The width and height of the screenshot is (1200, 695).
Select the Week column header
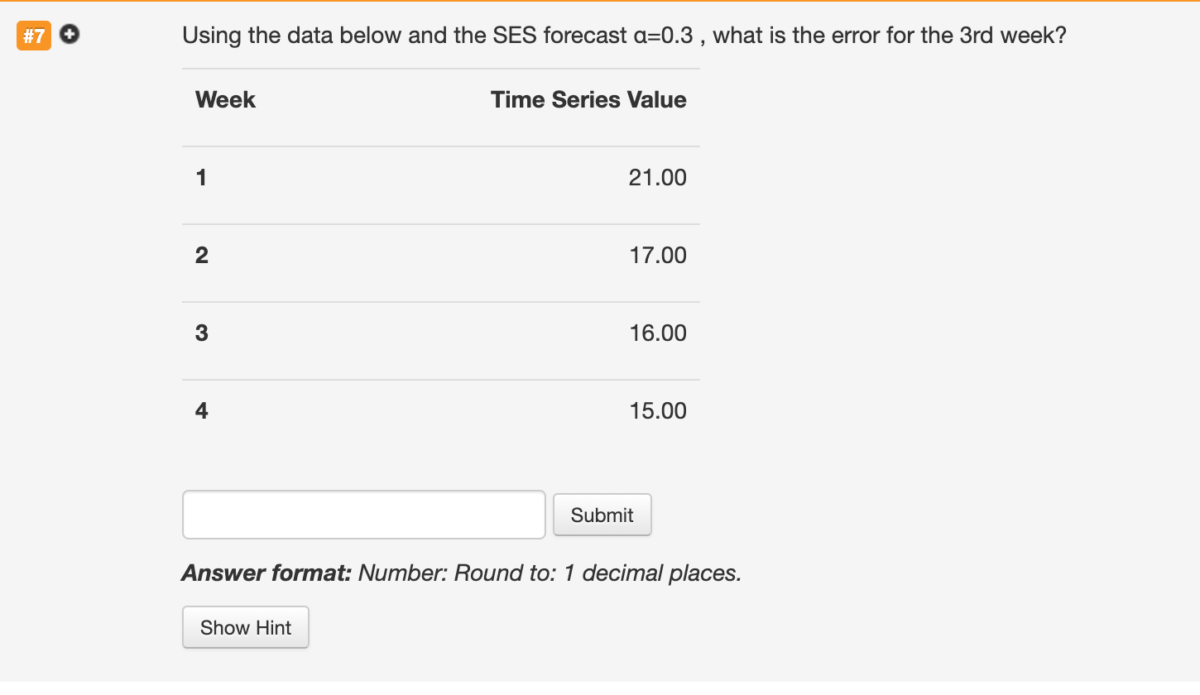[x=225, y=99]
